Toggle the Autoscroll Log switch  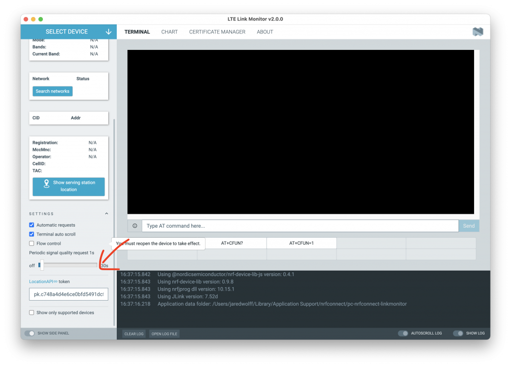click(403, 333)
